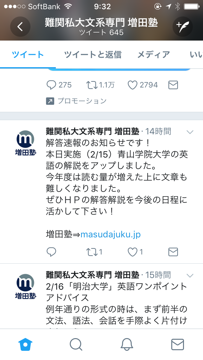Compose a new tweet with the feather icon
The image size is (203, 360).
182,27
